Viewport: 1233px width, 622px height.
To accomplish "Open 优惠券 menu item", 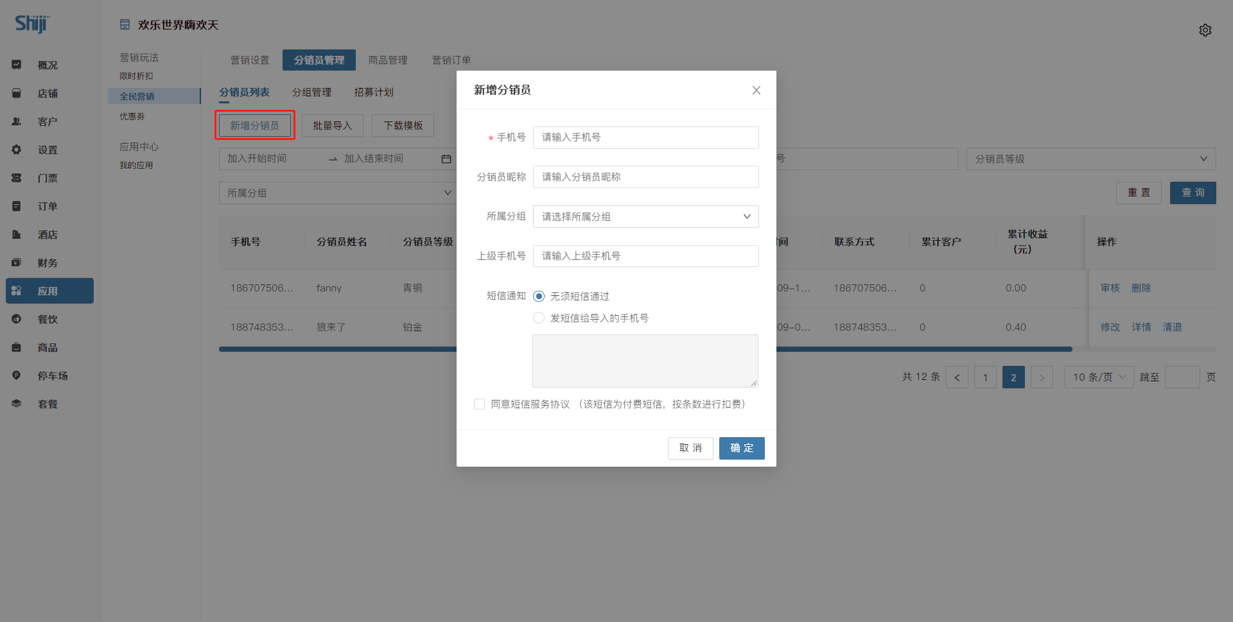I will pos(132,116).
